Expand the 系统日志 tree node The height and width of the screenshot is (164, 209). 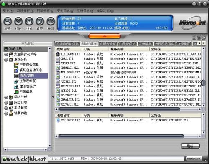tap(6, 108)
